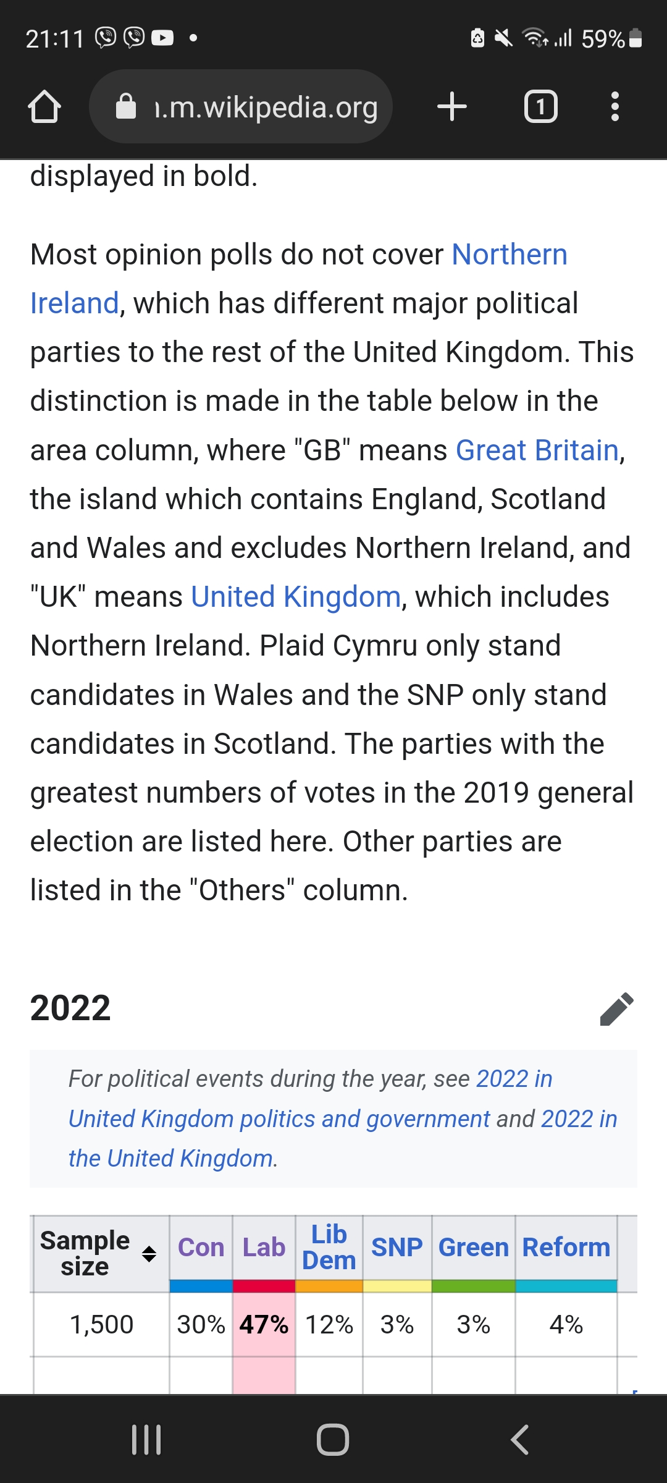The width and height of the screenshot is (667, 1483).
Task: Open a new tab with plus icon
Action: tap(451, 107)
